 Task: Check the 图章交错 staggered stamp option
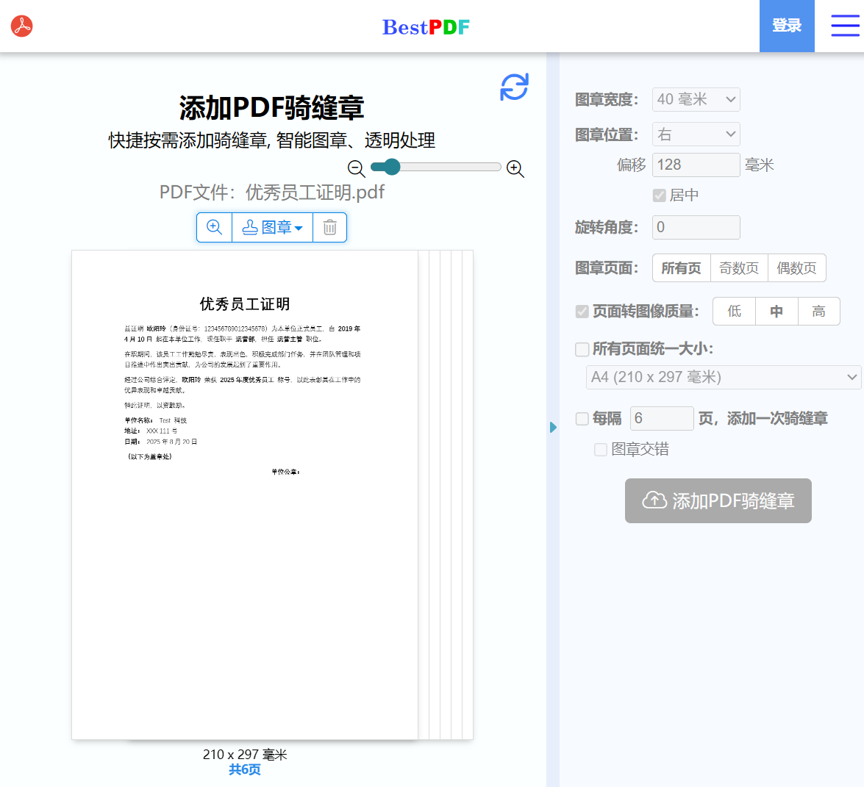point(601,449)
